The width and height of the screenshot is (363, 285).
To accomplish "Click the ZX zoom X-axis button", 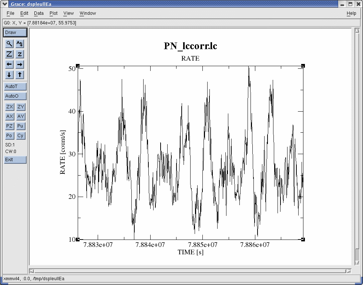I will tap(10, 106).
